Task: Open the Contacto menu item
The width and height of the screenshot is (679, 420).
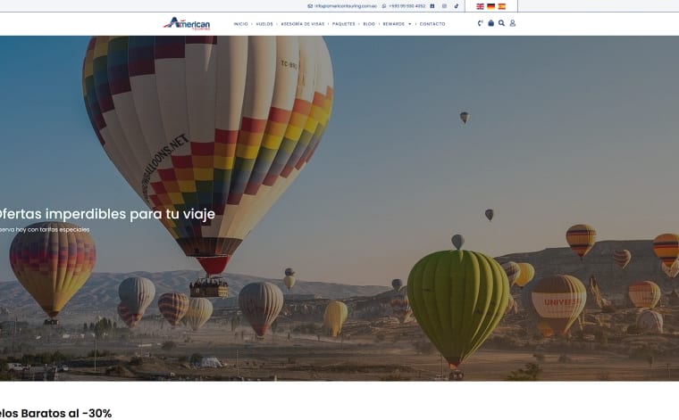Action: [432, 24]
